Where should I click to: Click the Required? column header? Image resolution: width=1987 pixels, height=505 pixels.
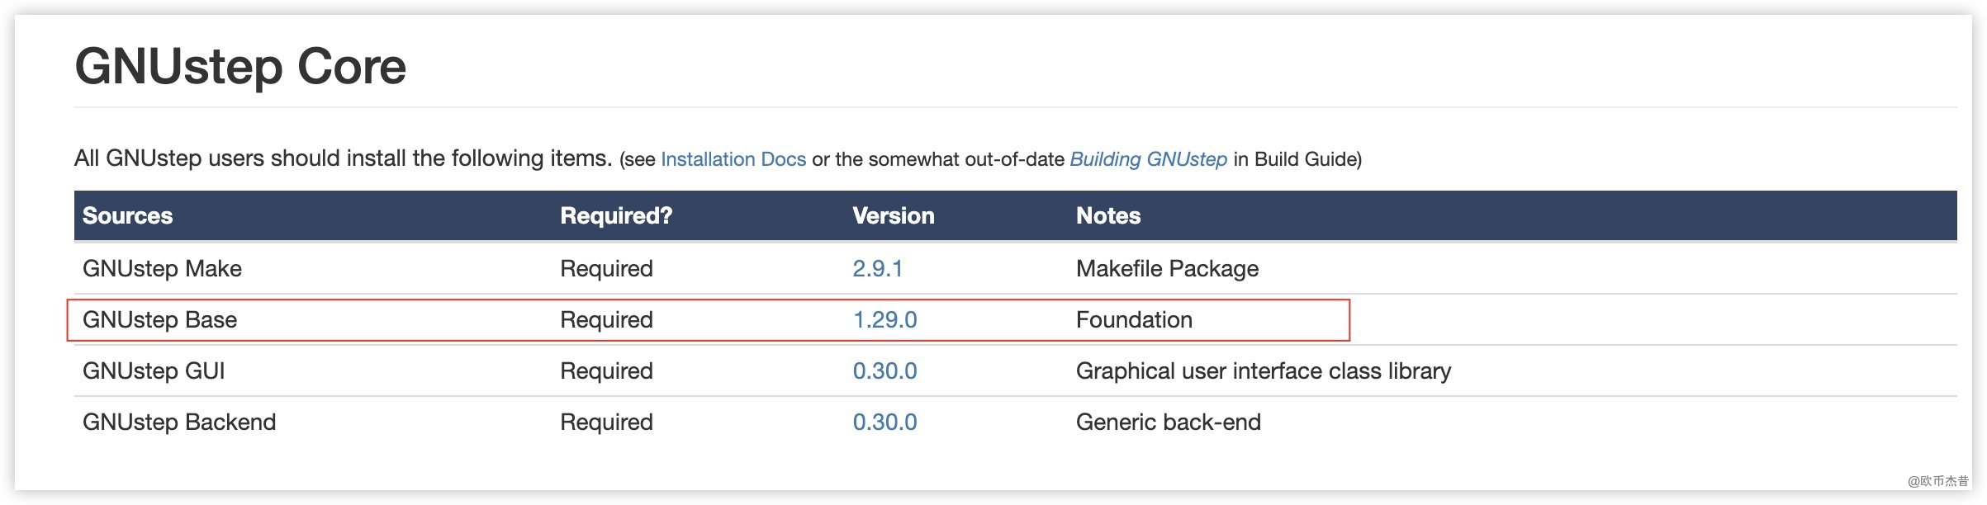(x=616, y=216)
